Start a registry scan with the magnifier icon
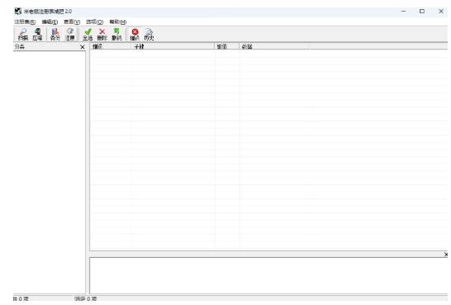Image resolution: width=451 pixels, height=305 pixels. click(x=23, y=34)
